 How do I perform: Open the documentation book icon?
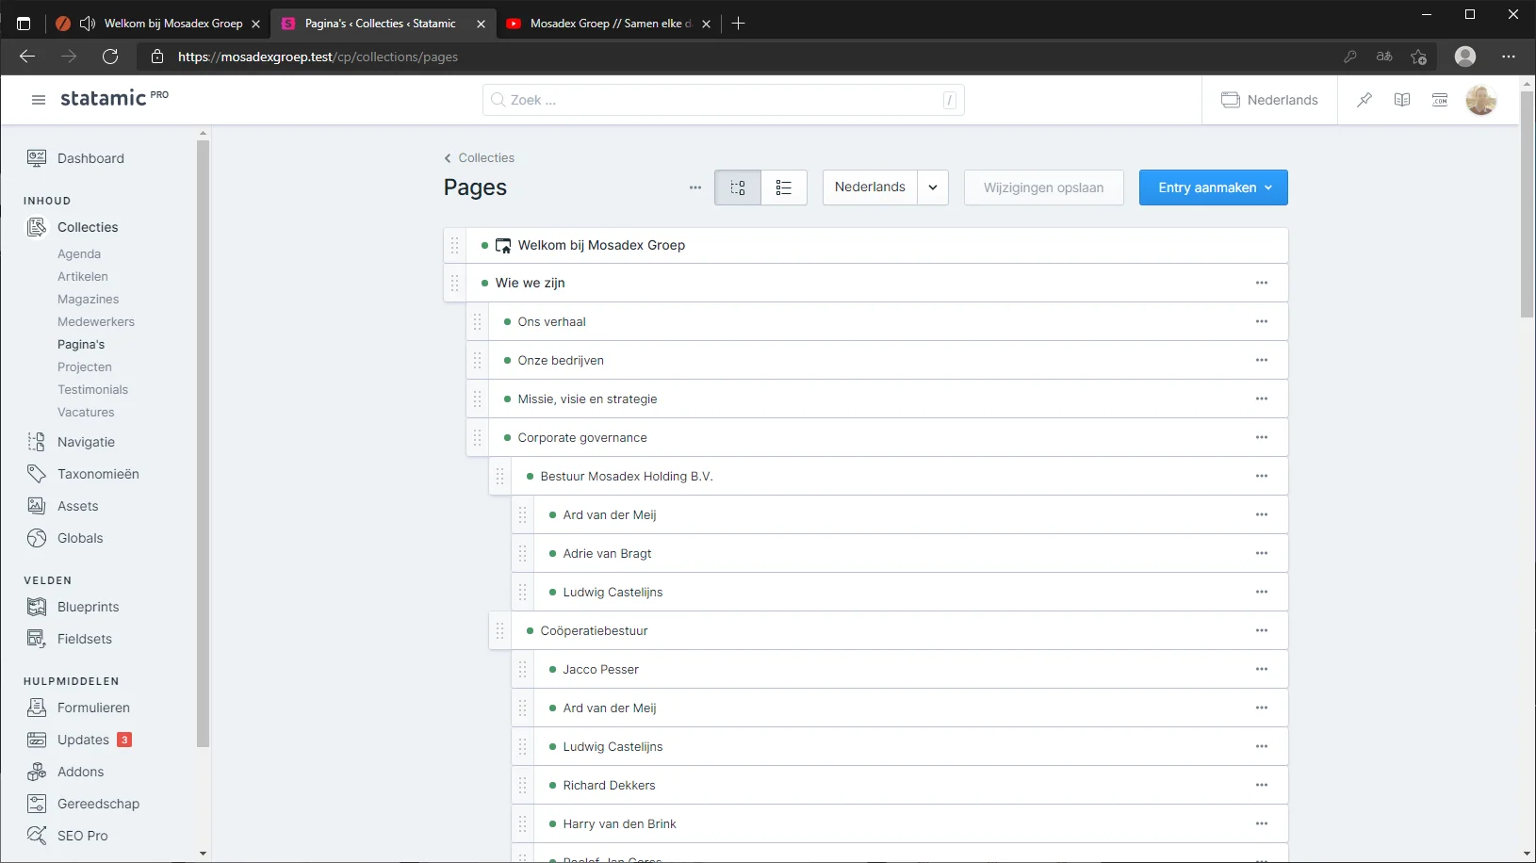point(1402,100)
